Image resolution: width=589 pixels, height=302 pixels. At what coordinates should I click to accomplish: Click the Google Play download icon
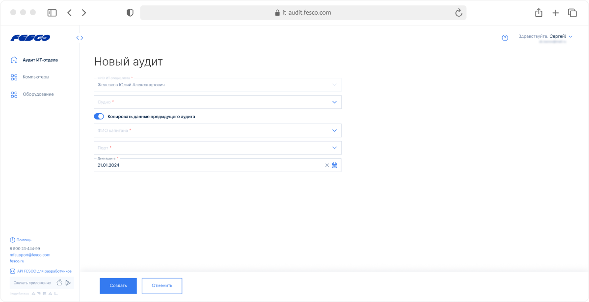tap(68, 282)
